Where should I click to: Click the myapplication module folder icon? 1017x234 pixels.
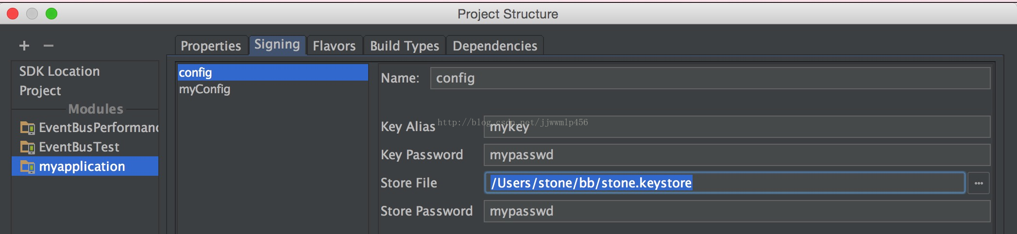click(x=28, y=167)
